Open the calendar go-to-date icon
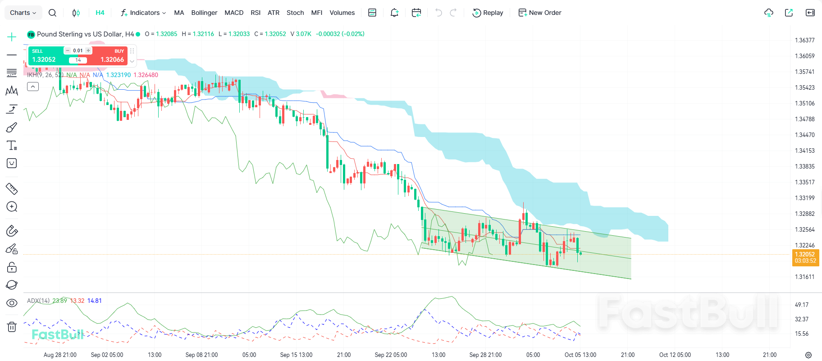The image size is (822, 361). pos(416,13)
